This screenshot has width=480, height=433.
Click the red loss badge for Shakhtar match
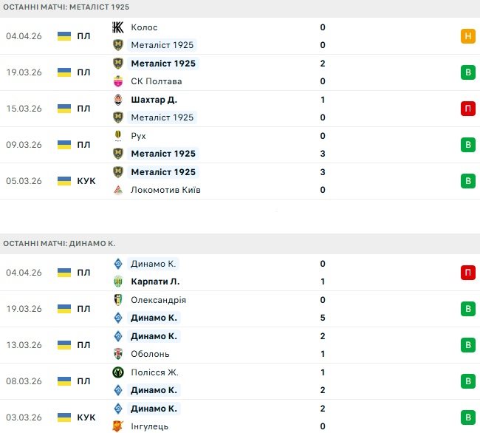pyautogui.click(x=467, y=109)
